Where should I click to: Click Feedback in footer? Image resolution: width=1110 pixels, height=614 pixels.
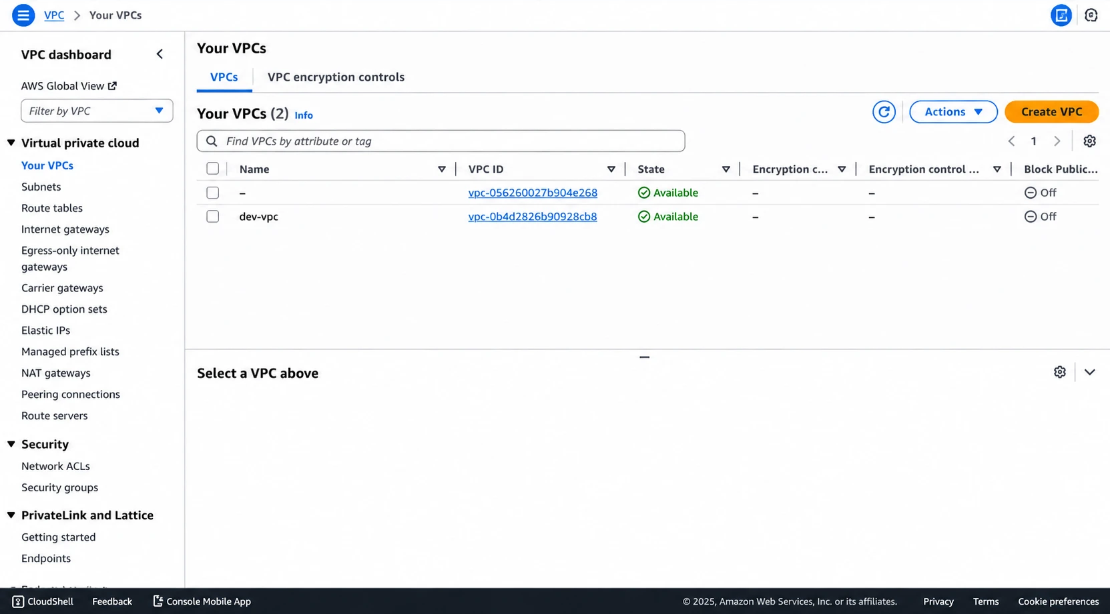(x=112, y=601)
